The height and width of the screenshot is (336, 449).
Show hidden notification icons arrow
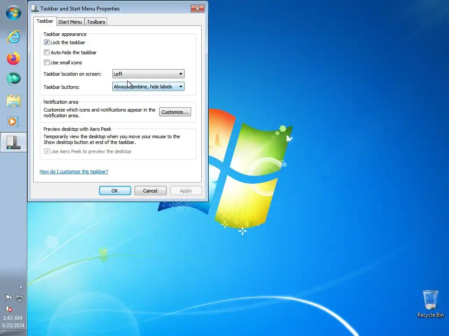point(21,287)
